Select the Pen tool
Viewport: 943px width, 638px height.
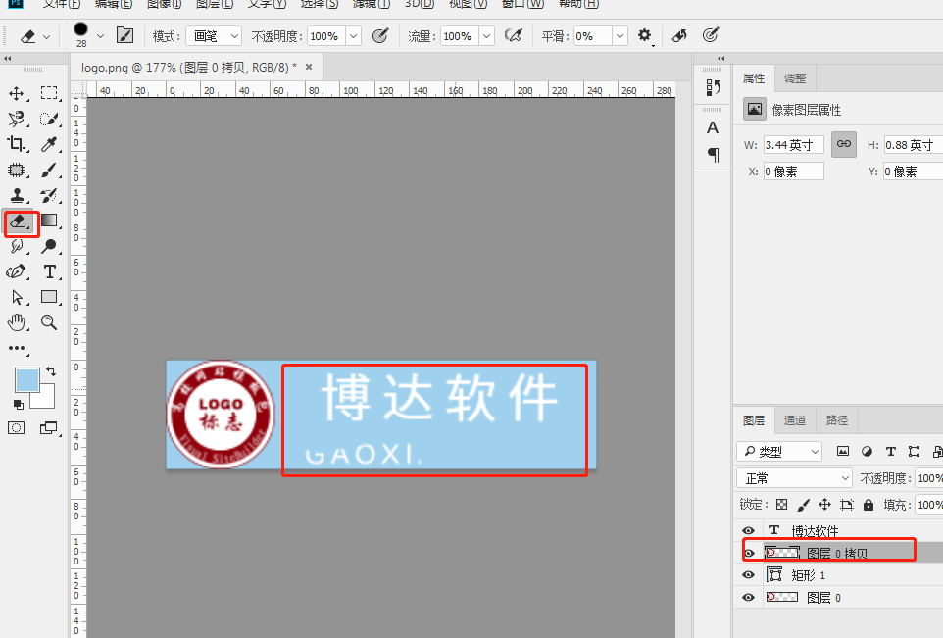[x=17, y=271]
